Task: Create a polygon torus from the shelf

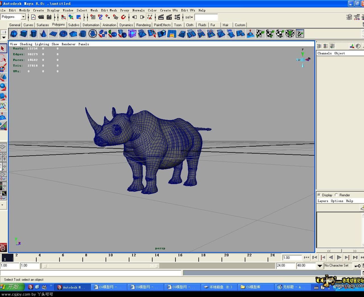Action: (63, 34)
